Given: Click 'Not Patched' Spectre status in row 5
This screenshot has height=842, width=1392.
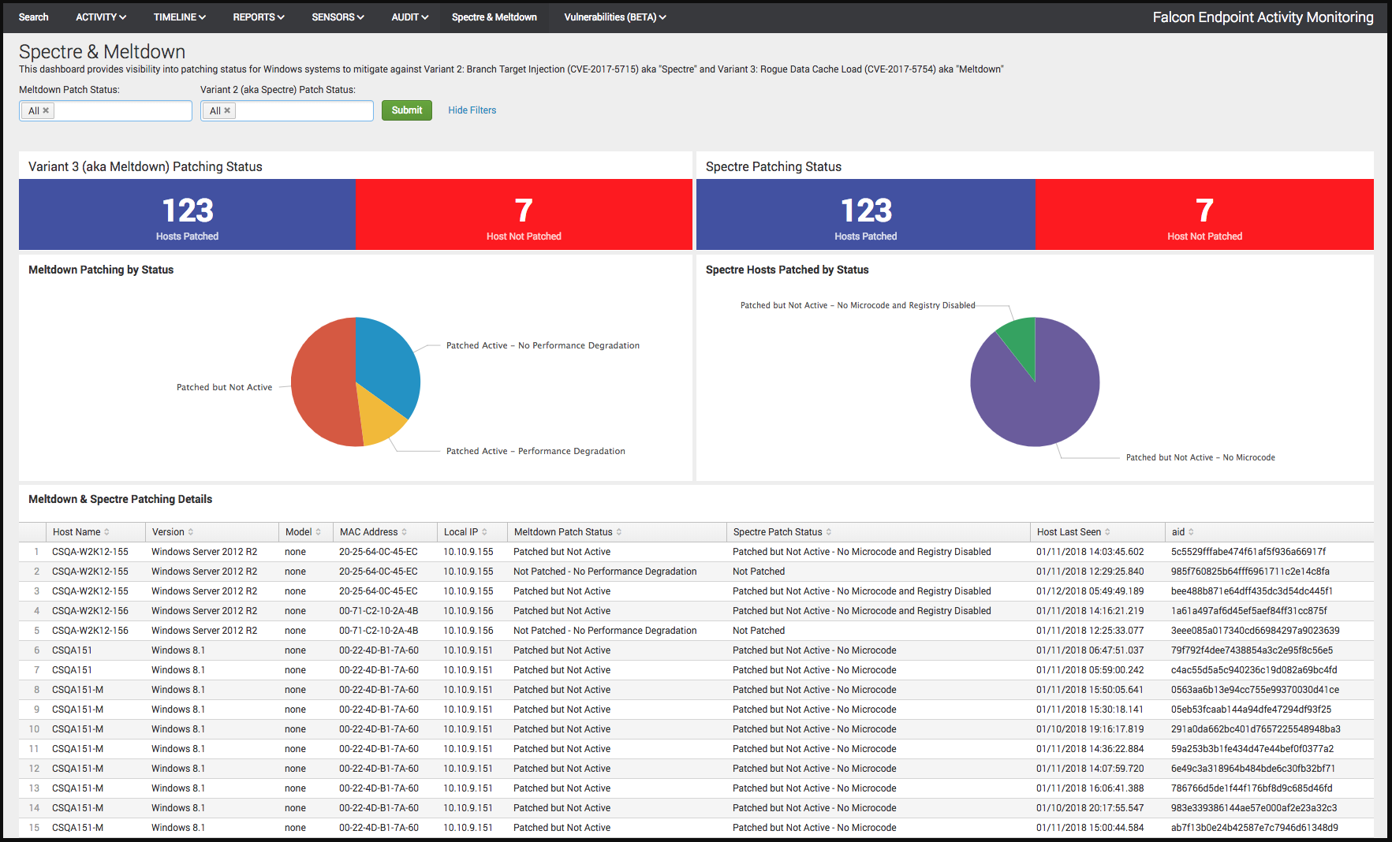Looking at the screenshot, I should pyautogui.click(x=759, y=631).
